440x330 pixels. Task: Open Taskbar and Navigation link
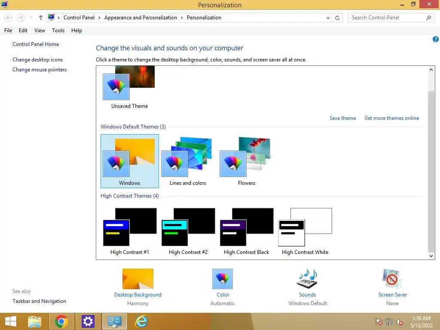coord(39,301)
